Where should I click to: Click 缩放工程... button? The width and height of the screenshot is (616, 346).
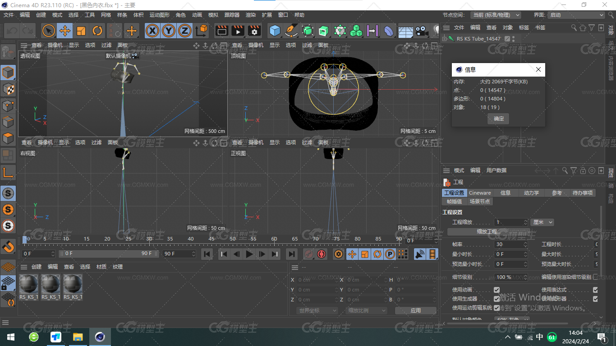coord(489,232)
